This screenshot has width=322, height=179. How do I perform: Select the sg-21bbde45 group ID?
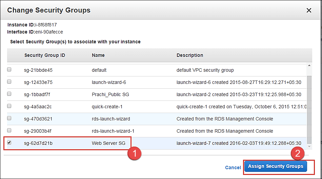coord(38,70)
